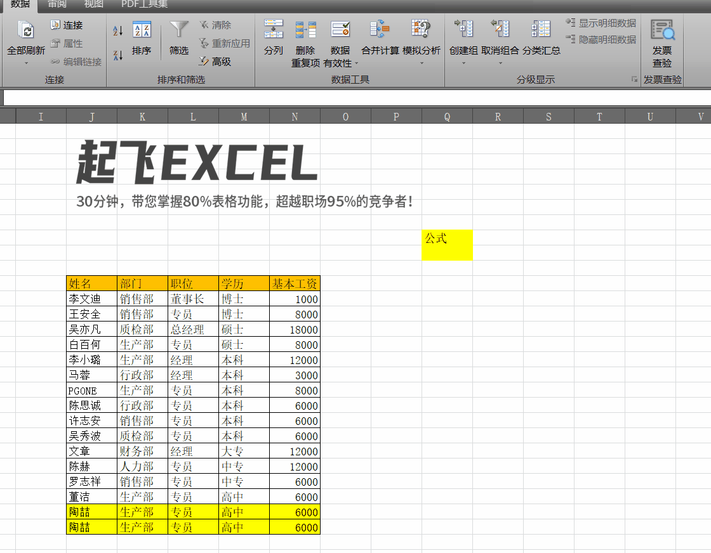The height and width of the screenshot is (553, 711).
Task: Select the cell containing 总经理
Action: pos(193,329)
